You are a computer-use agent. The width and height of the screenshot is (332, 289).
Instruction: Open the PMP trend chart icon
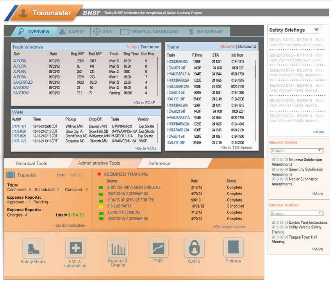coord(158,248)
